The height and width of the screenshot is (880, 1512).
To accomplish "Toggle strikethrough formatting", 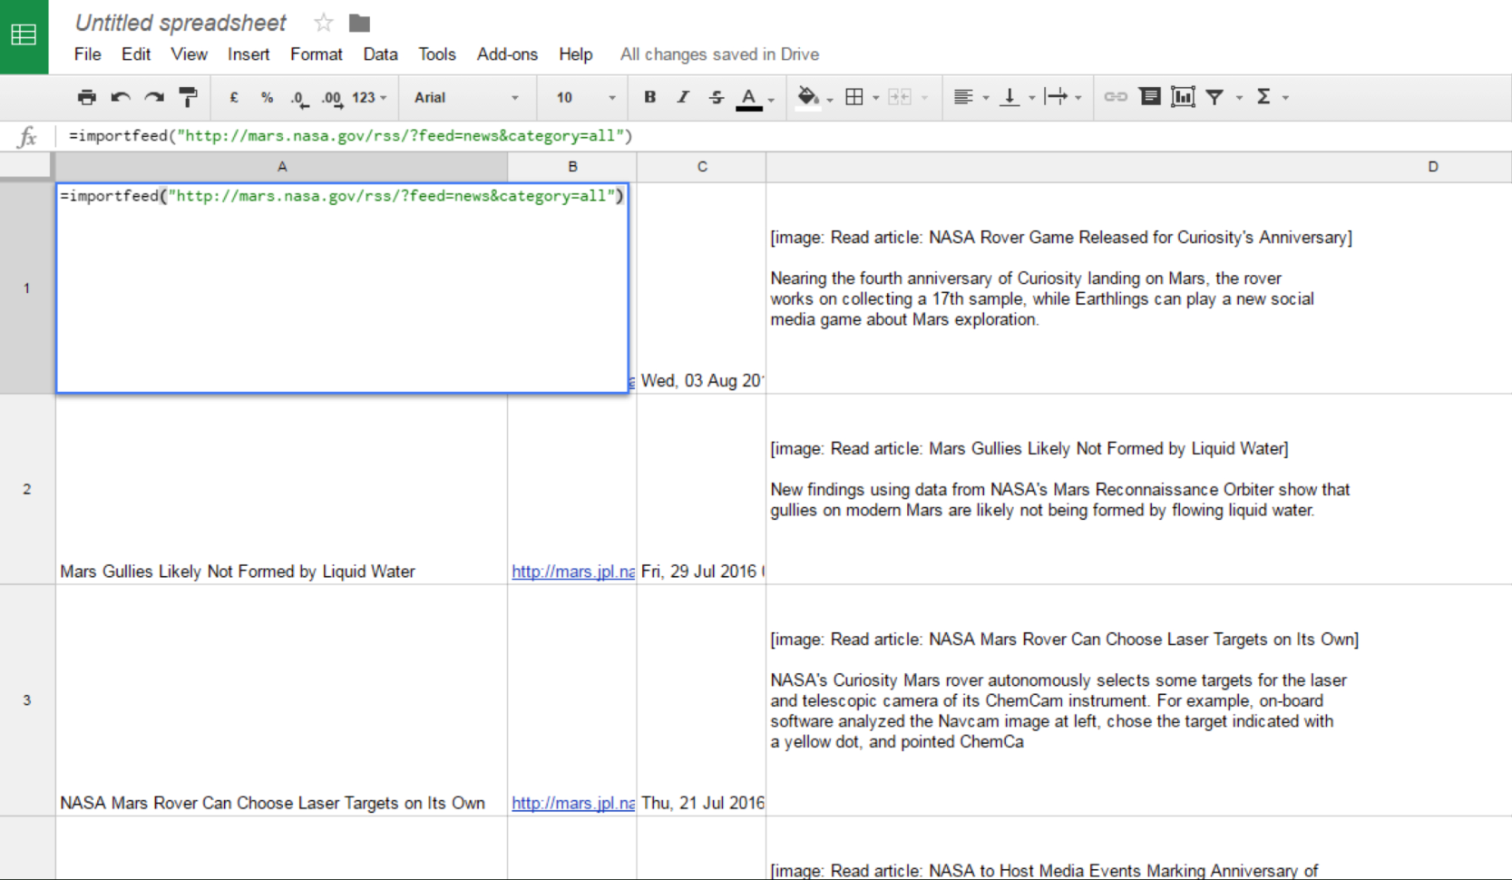I will click(717, 97).
